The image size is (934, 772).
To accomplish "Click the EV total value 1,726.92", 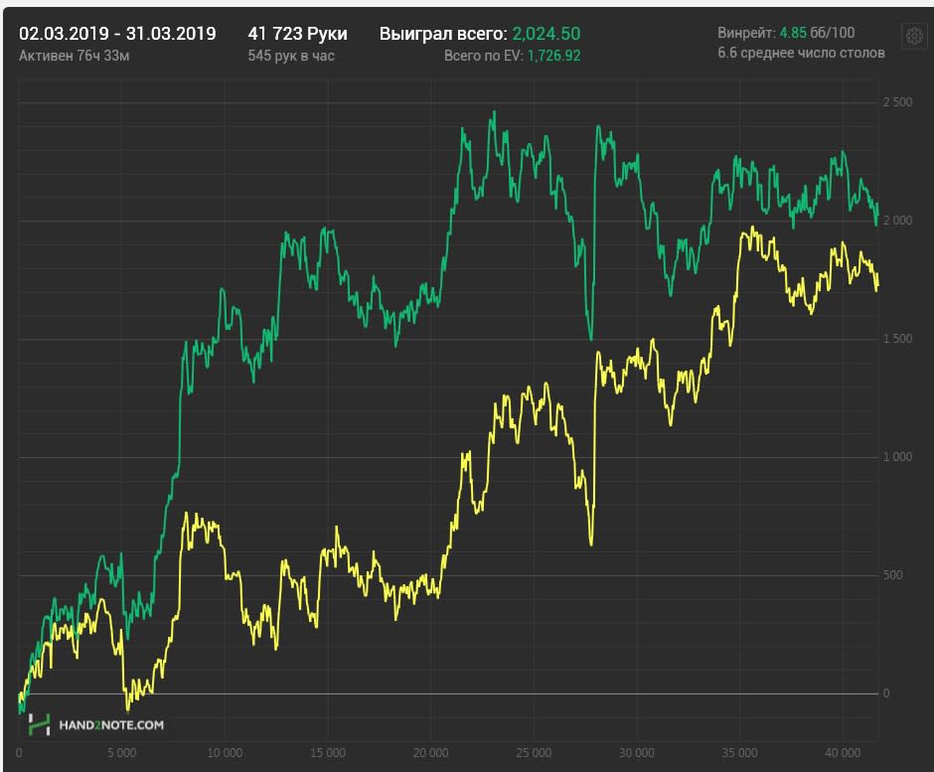I will pos(554,56).
